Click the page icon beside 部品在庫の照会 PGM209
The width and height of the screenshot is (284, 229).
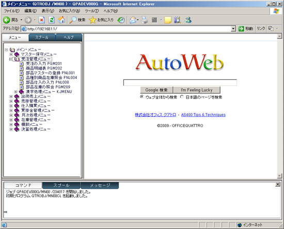pos(22,87)
